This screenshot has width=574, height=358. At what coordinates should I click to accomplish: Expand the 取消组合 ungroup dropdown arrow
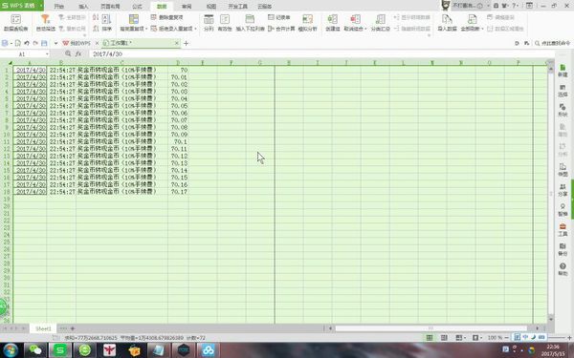tap(365, 29)
